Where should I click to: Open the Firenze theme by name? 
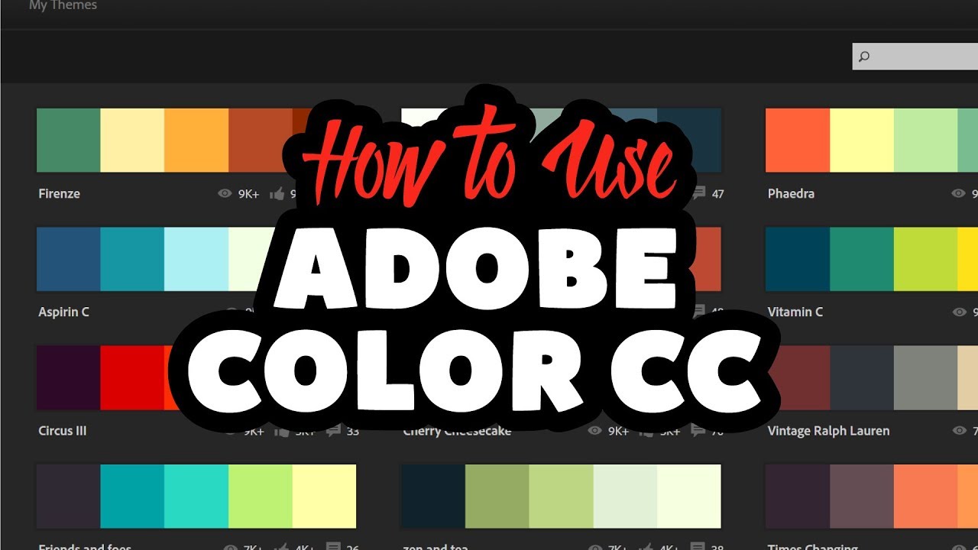[x=59, y=194]
